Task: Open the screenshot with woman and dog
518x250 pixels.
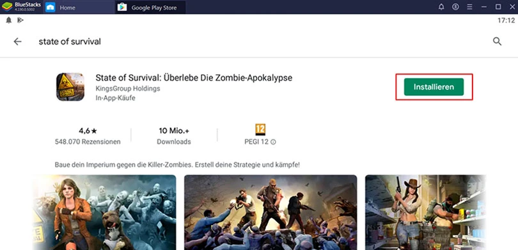Action: pyautogui.click(x=104, y=212)
